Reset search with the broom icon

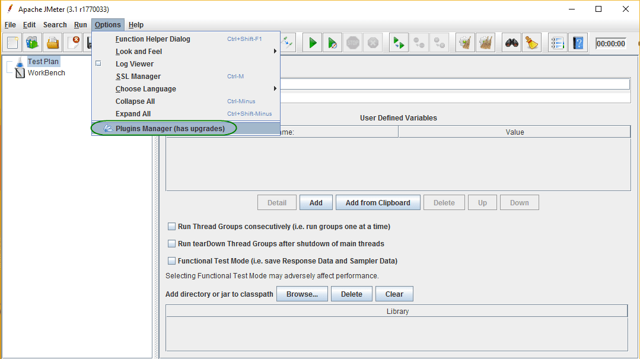(x=531, y=42)
